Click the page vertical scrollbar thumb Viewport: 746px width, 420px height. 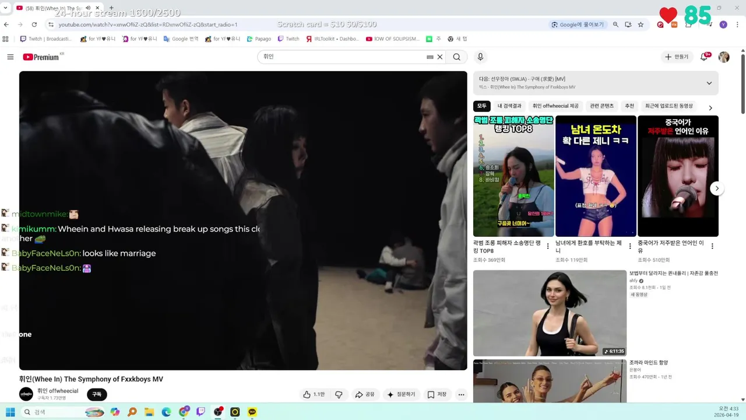click(x=743, y=83)
